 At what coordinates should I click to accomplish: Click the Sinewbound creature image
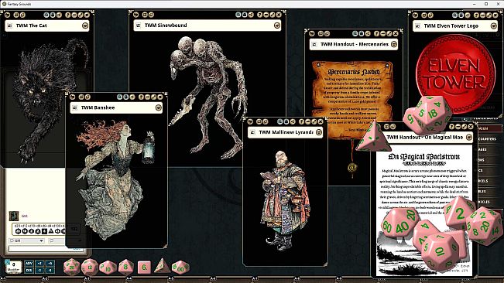[207, 98]
